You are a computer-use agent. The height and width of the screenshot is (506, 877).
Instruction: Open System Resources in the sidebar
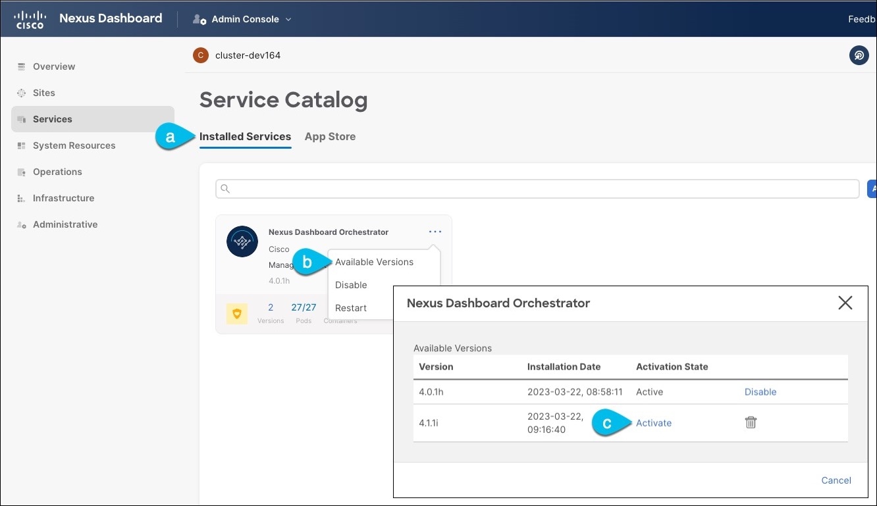click(74, 145)
